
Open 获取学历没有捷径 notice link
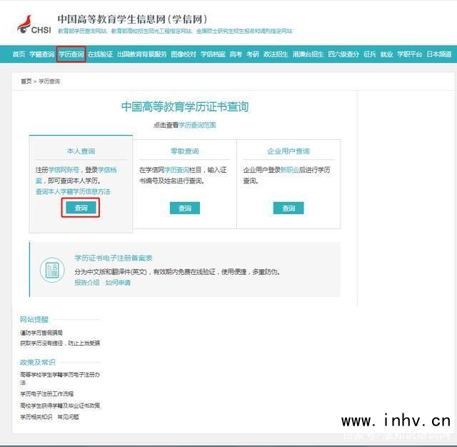click(x=60, y=343)
